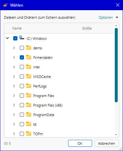The image size is (123, 151).
Task: Check the ProgramData folder checkbox
Action: [x=22, y=115]
